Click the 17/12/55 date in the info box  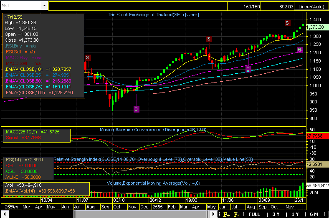point(13,17)
